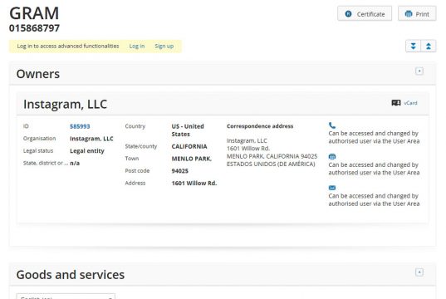Collapse the Goods and services section

(419, 272)
